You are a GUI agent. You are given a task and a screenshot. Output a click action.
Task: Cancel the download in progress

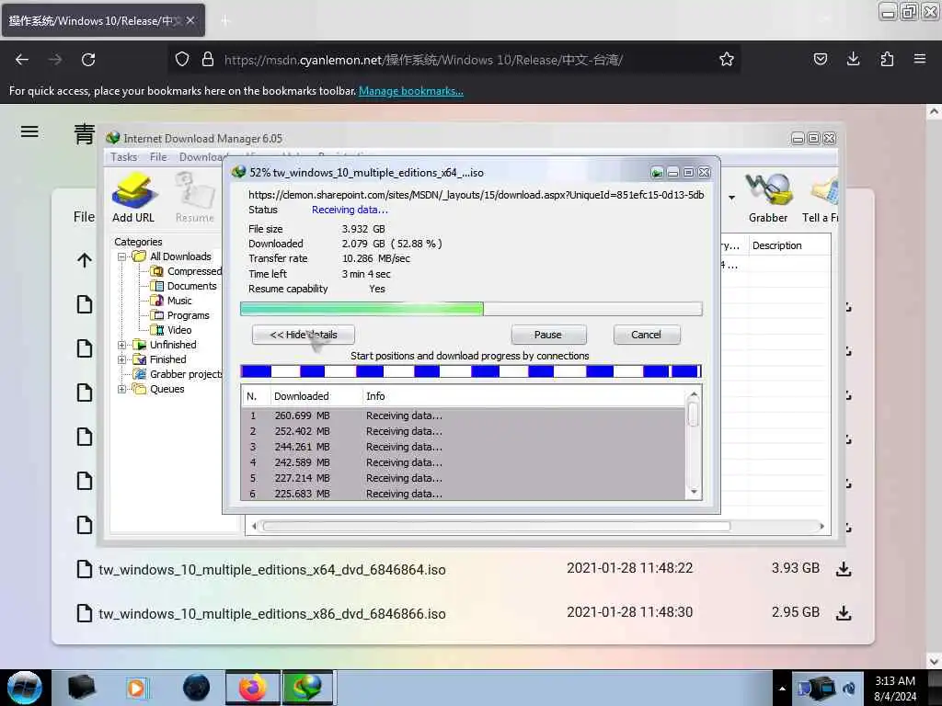pos(647,335)
